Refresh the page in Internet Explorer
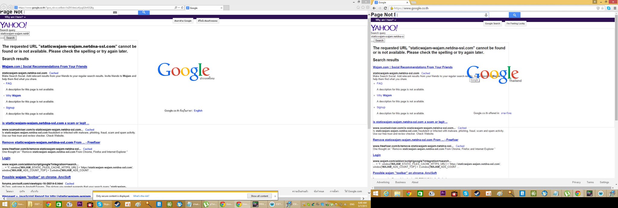 (x=182, y=8)
